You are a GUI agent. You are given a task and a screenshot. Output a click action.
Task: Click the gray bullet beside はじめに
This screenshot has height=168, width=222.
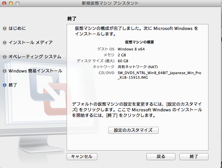[5, 29]
